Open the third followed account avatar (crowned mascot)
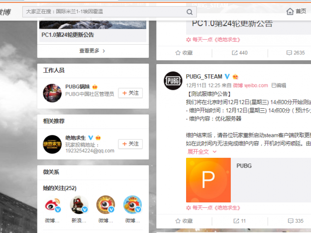311x233 pixels. click(x=105, y=205)
